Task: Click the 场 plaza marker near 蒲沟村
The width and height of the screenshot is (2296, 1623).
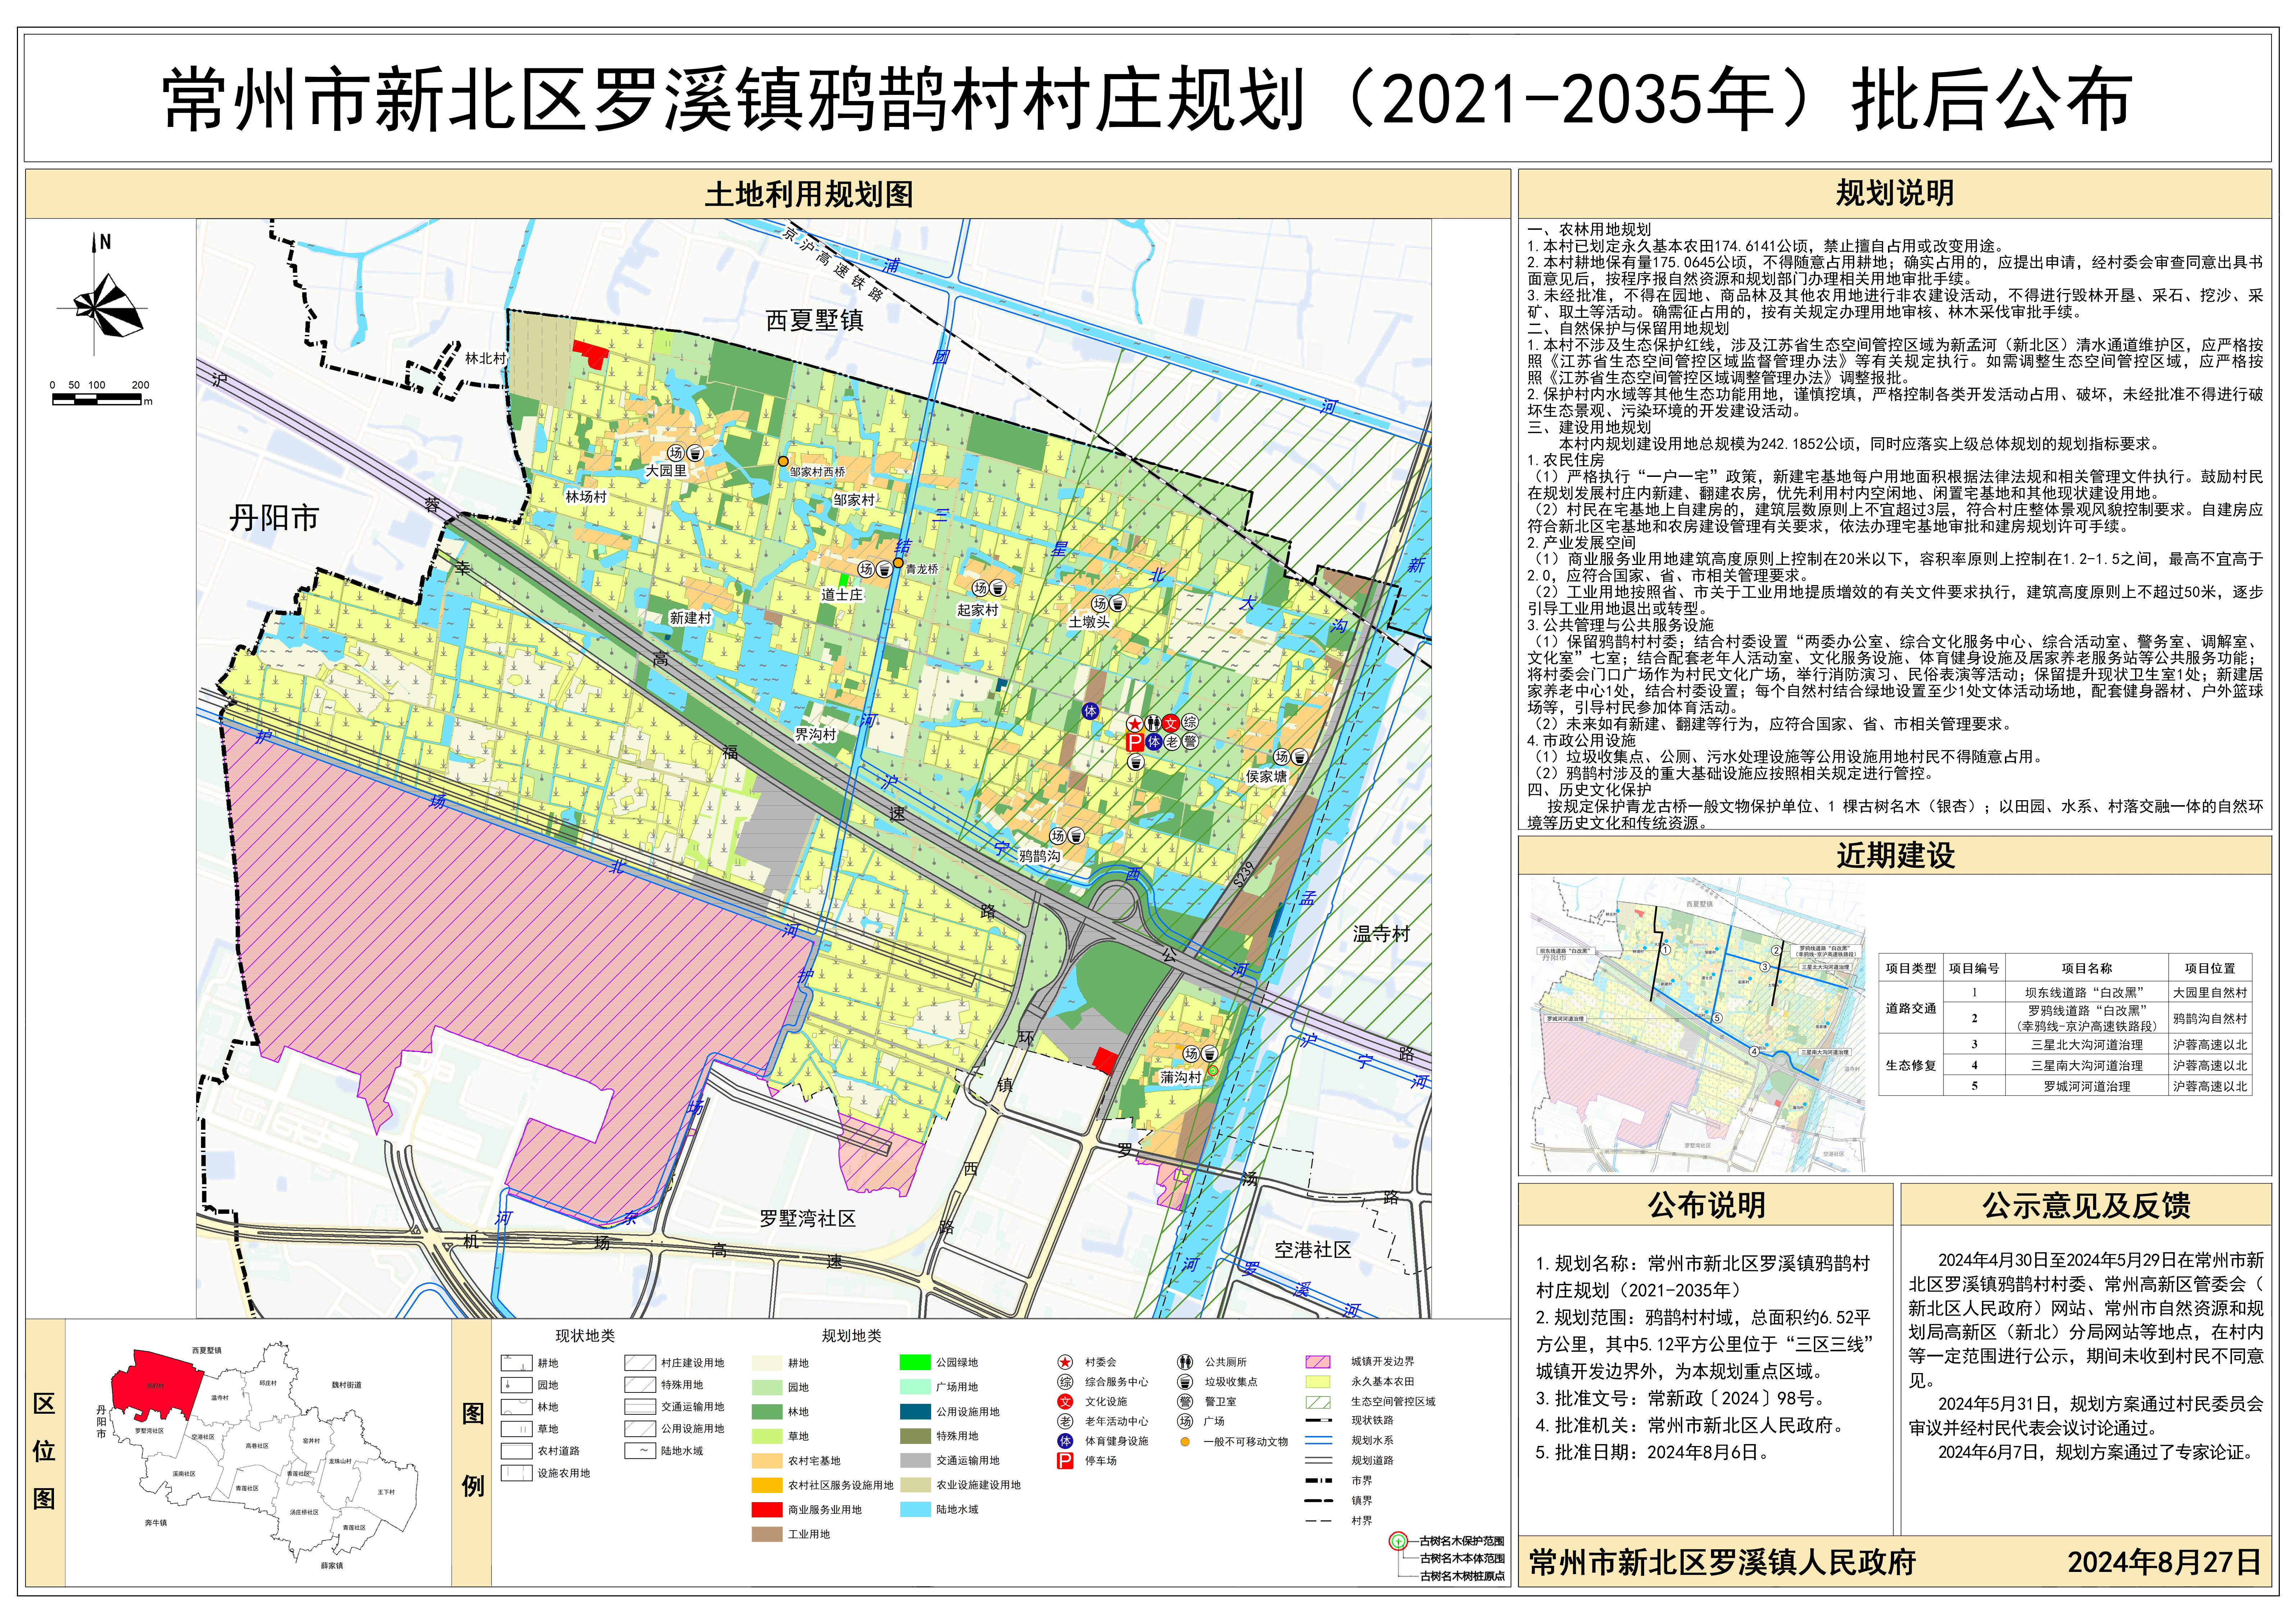Action: (1191, 1054)
